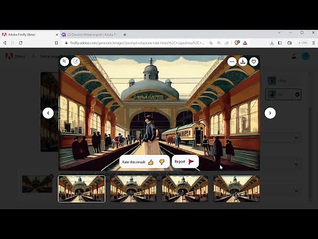This screenshot has width=318, height=239.
Task: Switch to the Discord #chat-english tab
Action: click(x=90, y=35)
